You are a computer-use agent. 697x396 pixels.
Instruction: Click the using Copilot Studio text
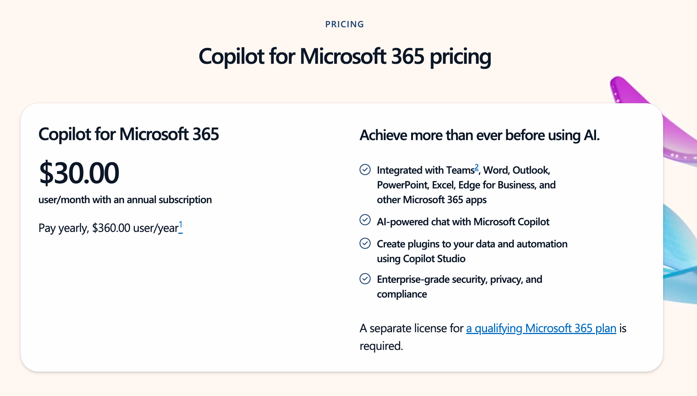click(x=421, y=259)
